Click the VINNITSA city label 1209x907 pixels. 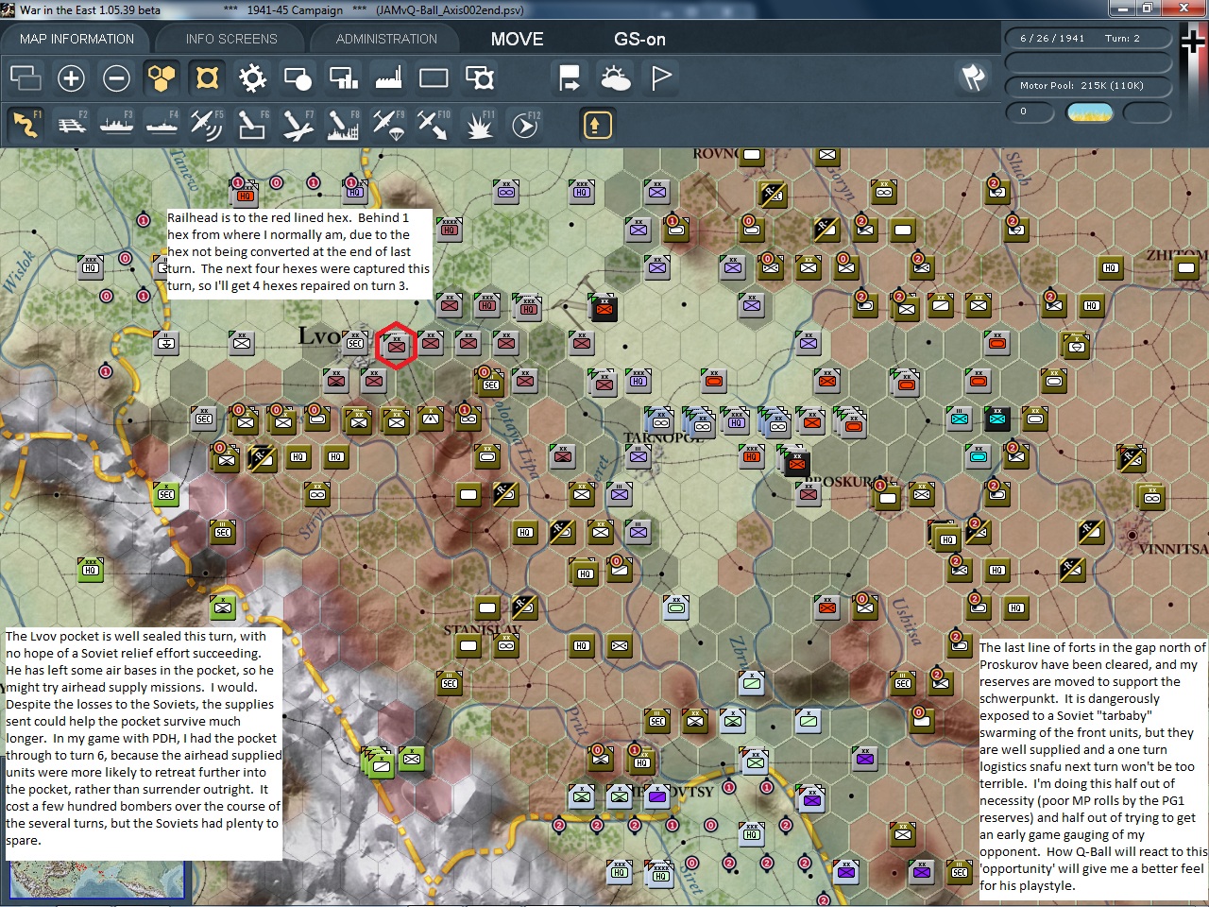1172,548
